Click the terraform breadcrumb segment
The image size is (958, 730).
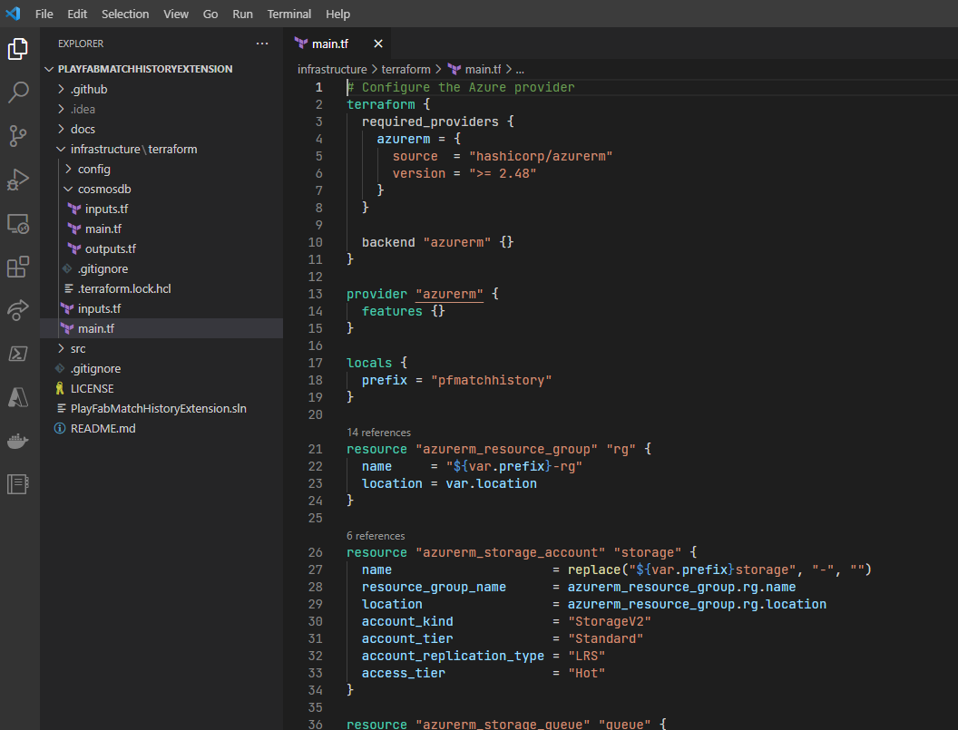[406, 69]
